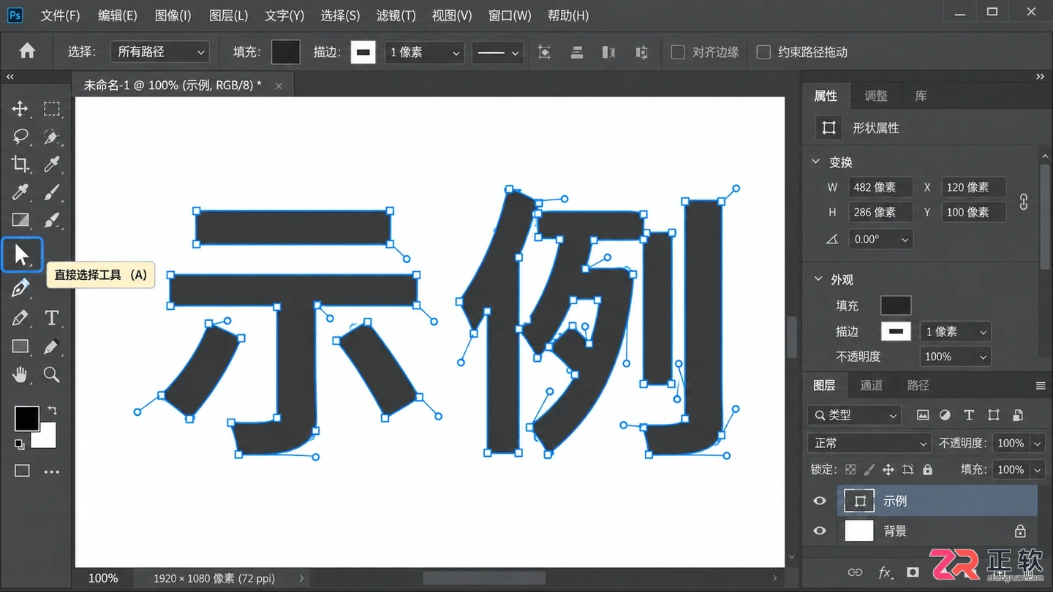
Task: Reset default foreground and background colors
Action: coord(19,444)
